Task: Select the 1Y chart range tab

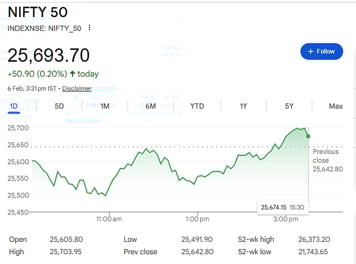Action: click(x=243, y=106)
